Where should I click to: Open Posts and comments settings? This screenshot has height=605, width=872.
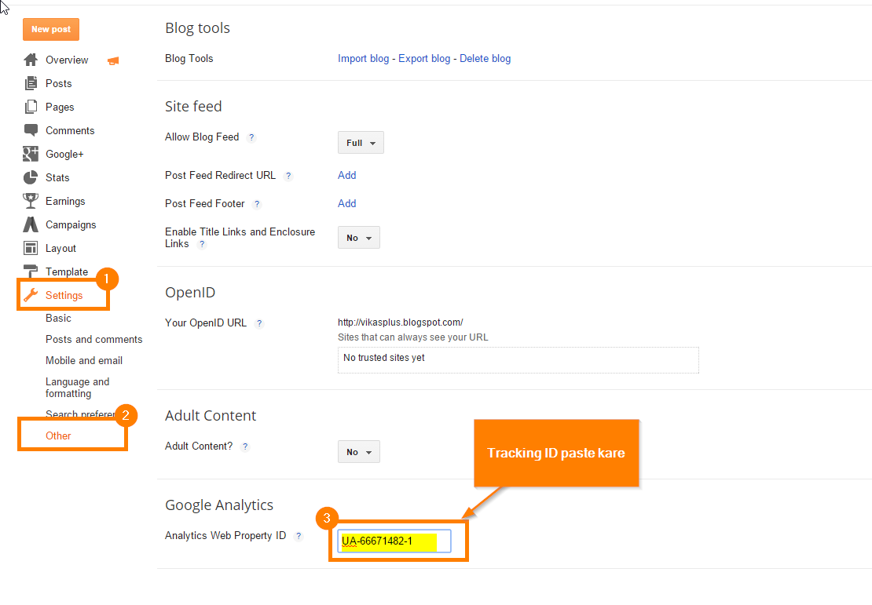[x=94, y=340]
